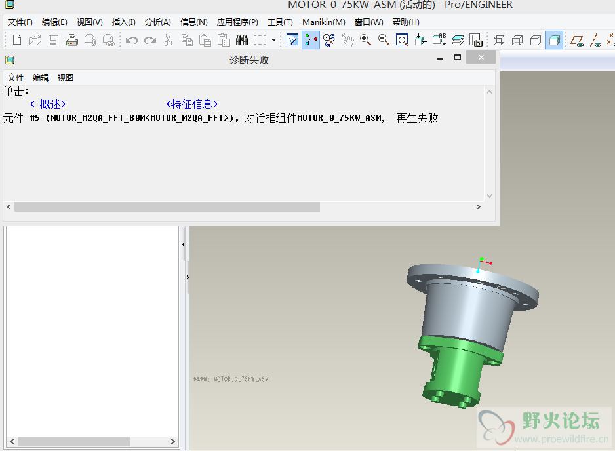Viewport: 615px width, 451px height.
Task: Activate the box selection tool
Action: pyautogui.click(x=260, y=40)
